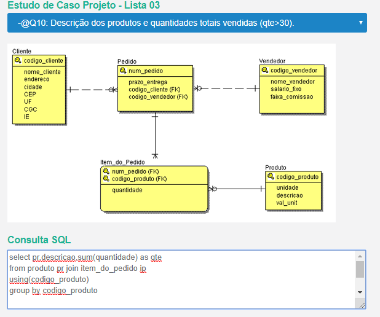Click the SQL text area scrollbar thumb
The height and width of the screenshot is (317, 380).
pyautogui.click(x=360, y=269)
